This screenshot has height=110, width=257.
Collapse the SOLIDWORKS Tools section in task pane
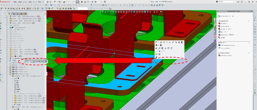click(249, 21)
